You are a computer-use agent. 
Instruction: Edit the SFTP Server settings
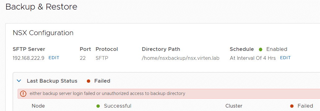click(54, 58)
